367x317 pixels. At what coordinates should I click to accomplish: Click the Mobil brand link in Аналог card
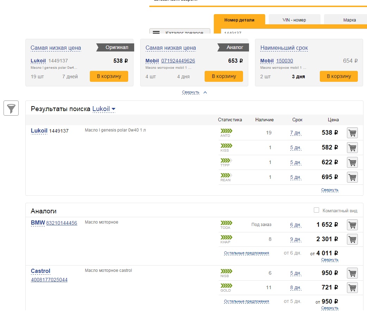152,61
